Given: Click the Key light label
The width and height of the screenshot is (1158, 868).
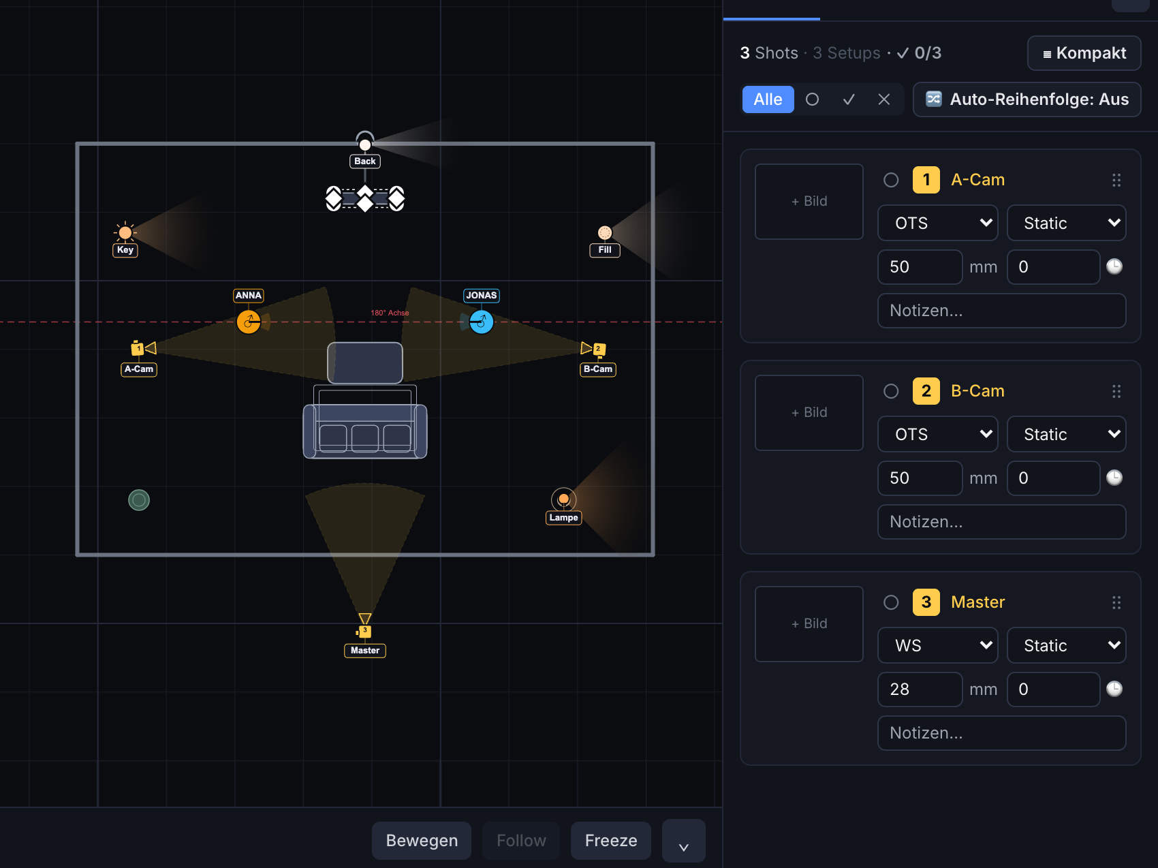Looking at the screenshot, I should pos(125,250).
